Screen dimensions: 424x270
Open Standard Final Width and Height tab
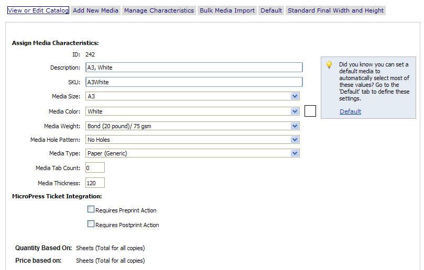click(335, 10)
